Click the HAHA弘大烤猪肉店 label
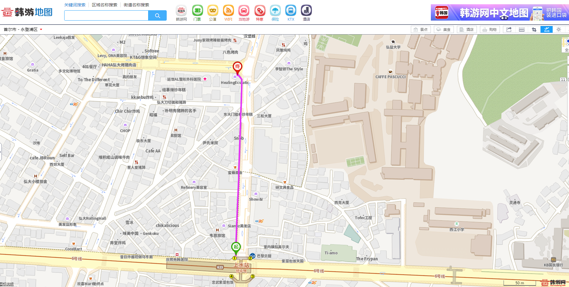 coord(119,65)
